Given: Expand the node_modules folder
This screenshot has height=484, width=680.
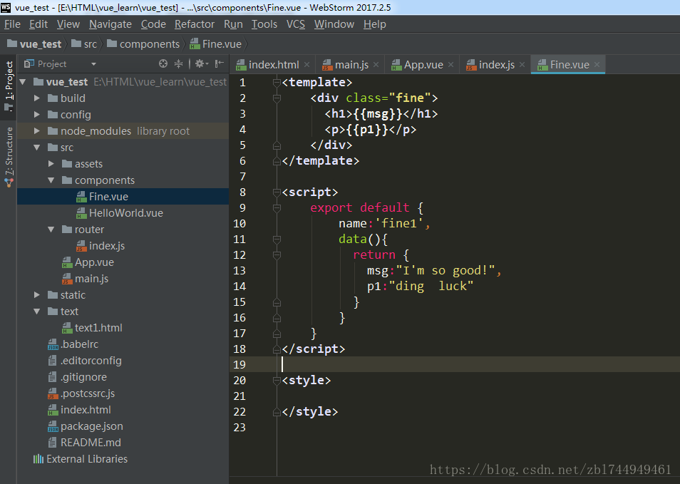Looking at the screenshot, I should (37, 131).
